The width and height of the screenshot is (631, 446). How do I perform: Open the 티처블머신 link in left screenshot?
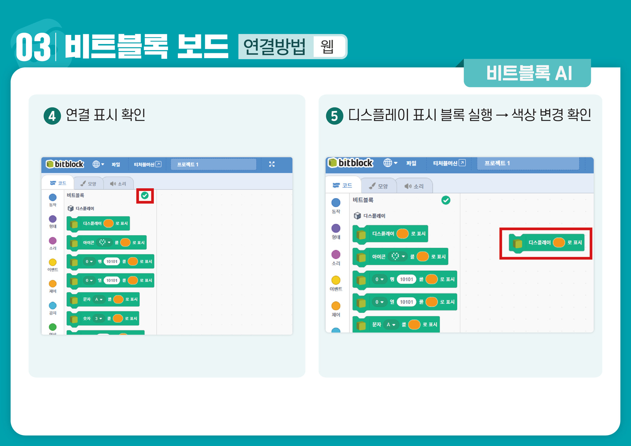pos(147,164)
